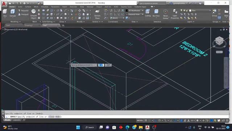Image resolution: width=232 pixels, height=131 pixels.
Task: Open the Section Plane tool
Action: click(97, 14)
